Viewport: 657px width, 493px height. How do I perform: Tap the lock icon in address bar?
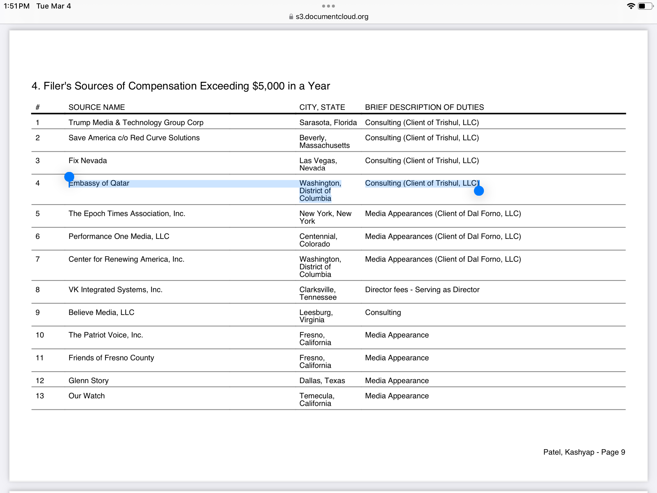291,16
